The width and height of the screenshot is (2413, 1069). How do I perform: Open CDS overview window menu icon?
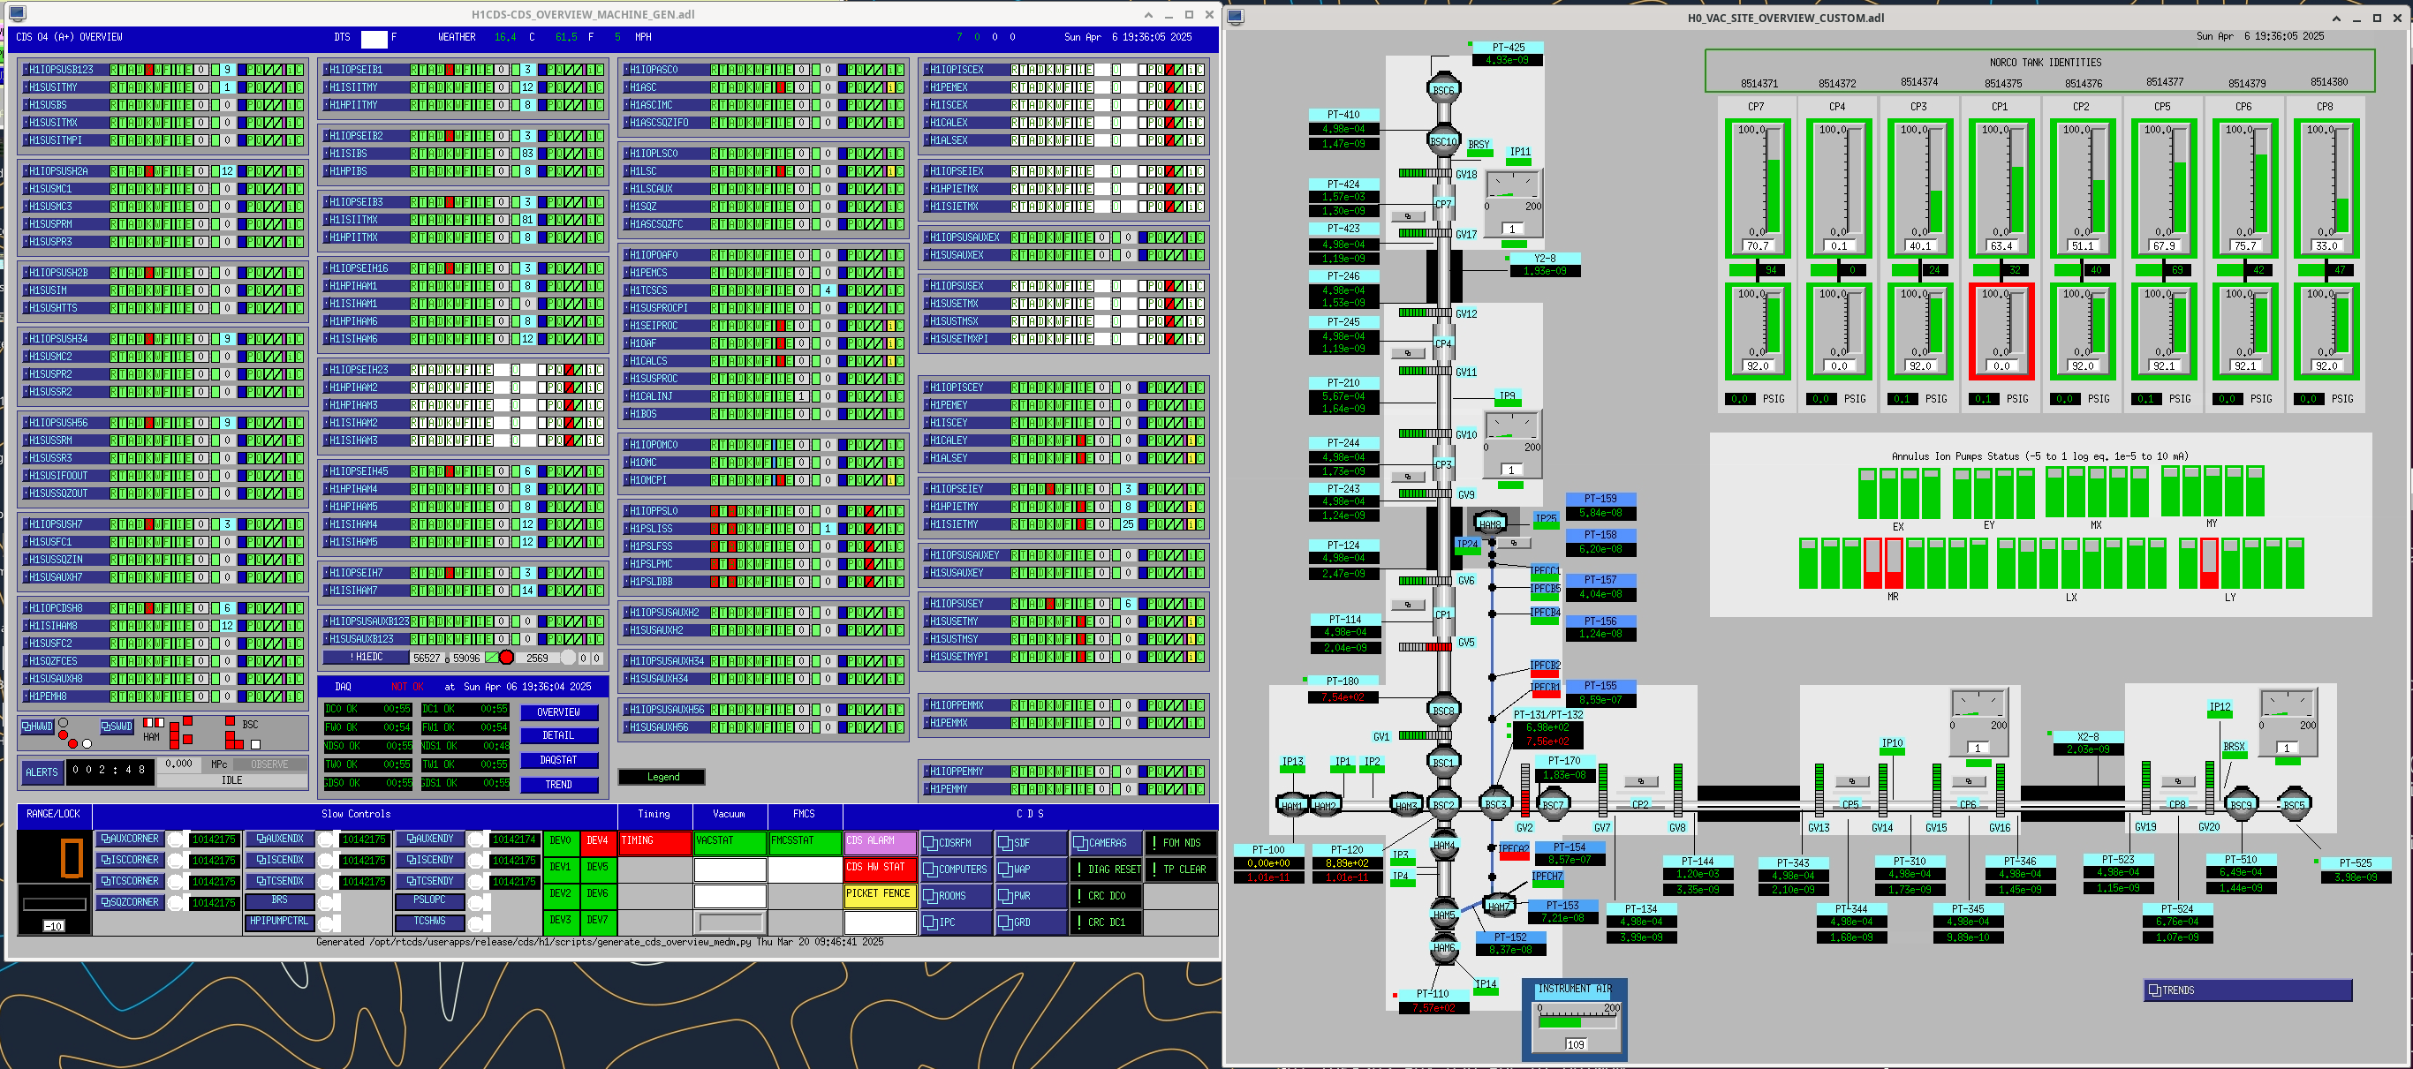[17, 14]
